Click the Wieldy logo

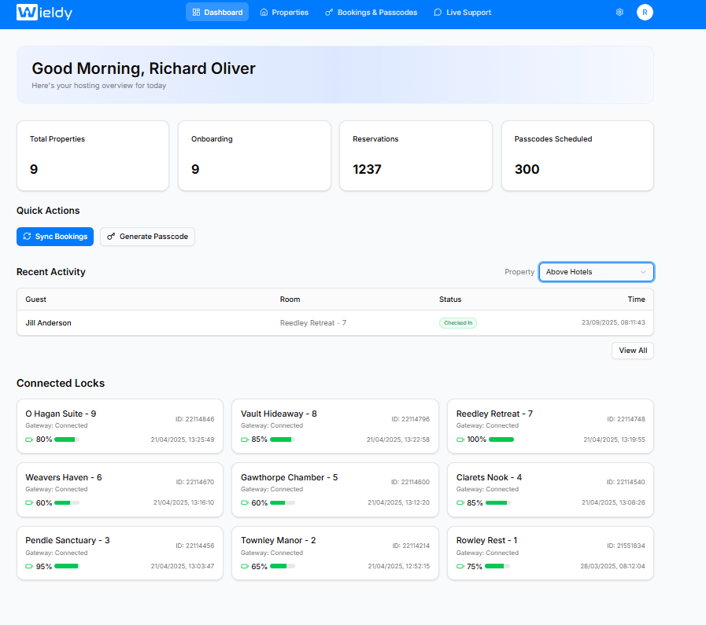[x=46, y=13]
